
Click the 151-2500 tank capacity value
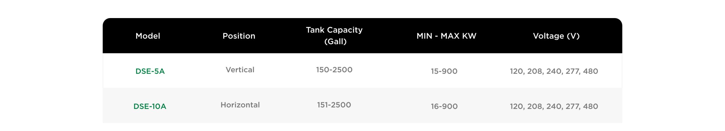click(x=334, y=105)
